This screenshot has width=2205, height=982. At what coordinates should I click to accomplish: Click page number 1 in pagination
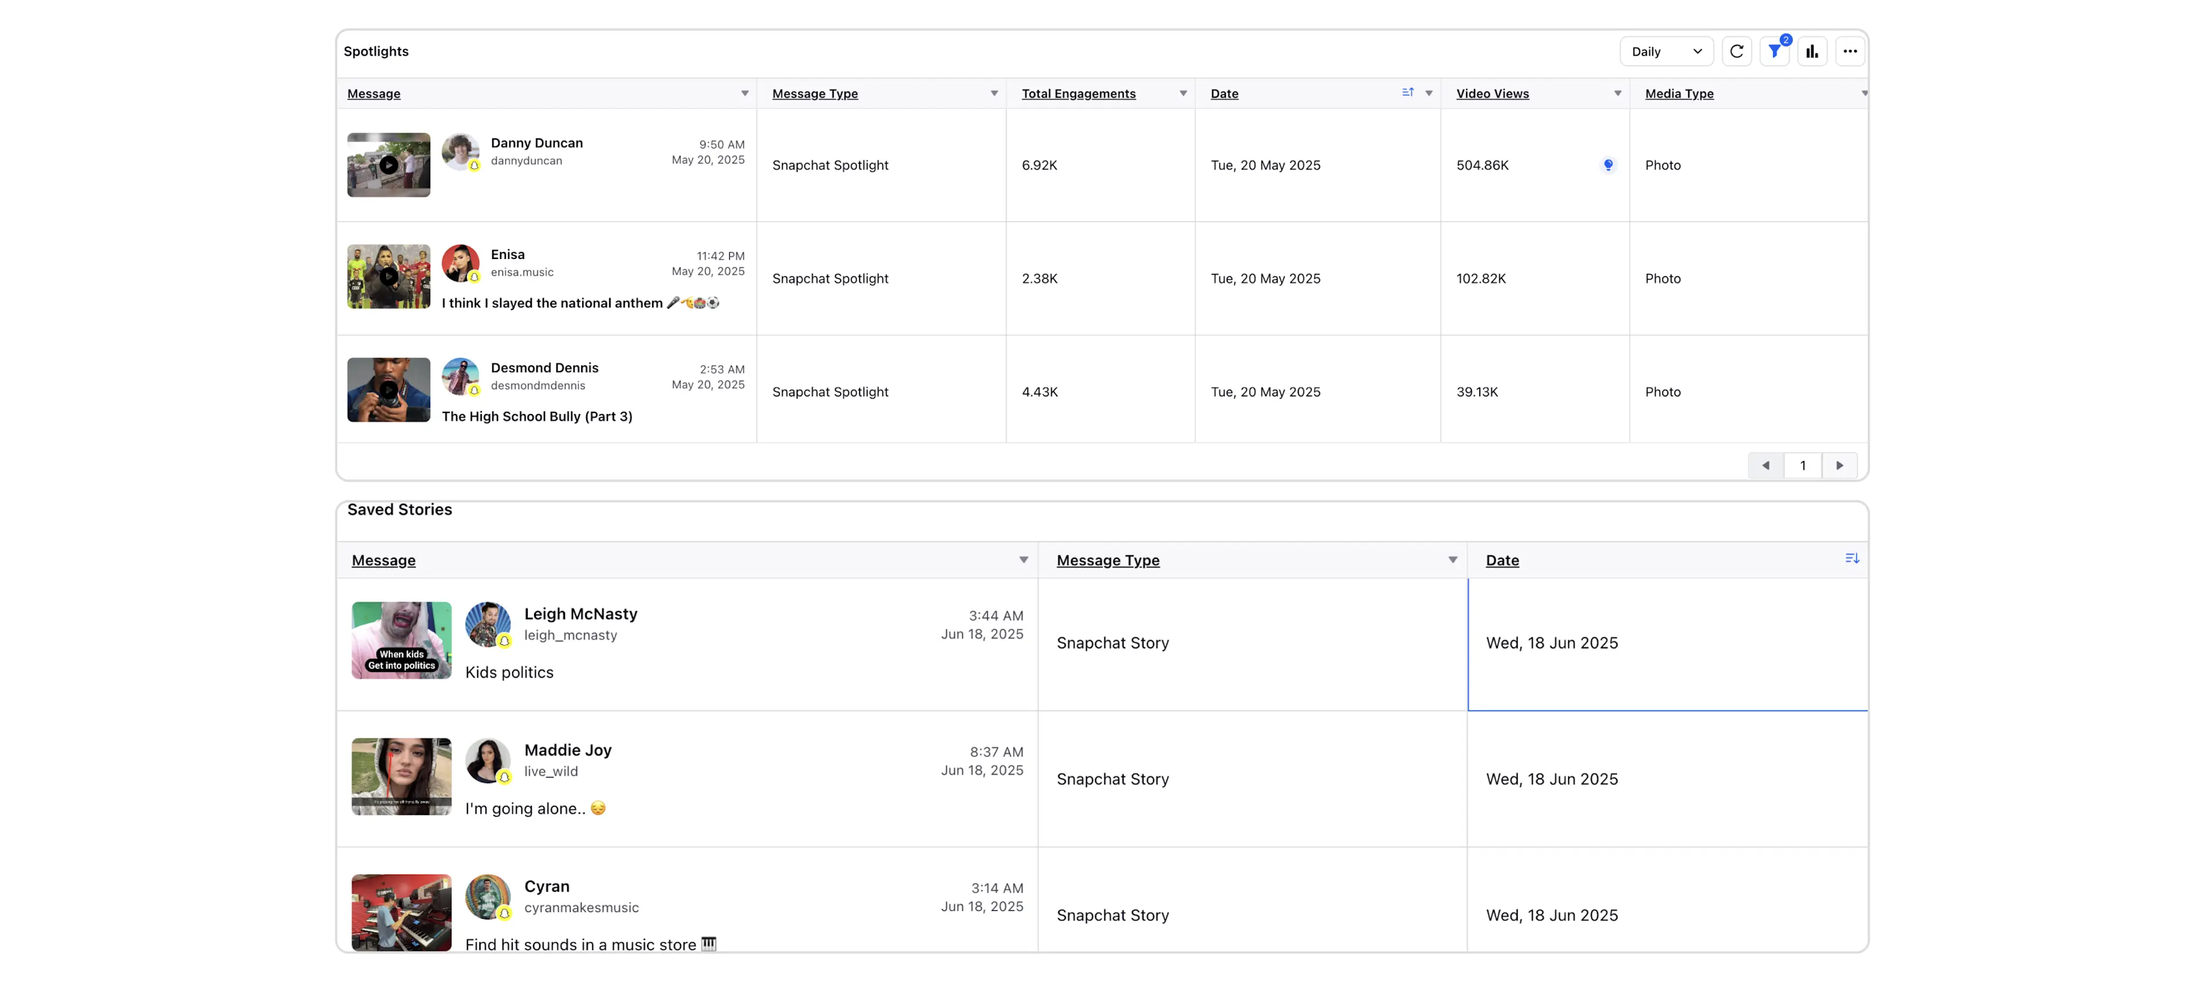(1802, 466)
